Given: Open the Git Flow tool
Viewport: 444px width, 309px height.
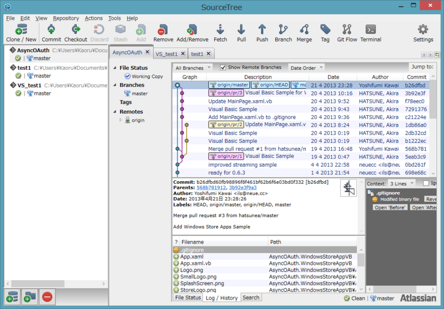Looking at the screenshot, I should coord(347,33).
